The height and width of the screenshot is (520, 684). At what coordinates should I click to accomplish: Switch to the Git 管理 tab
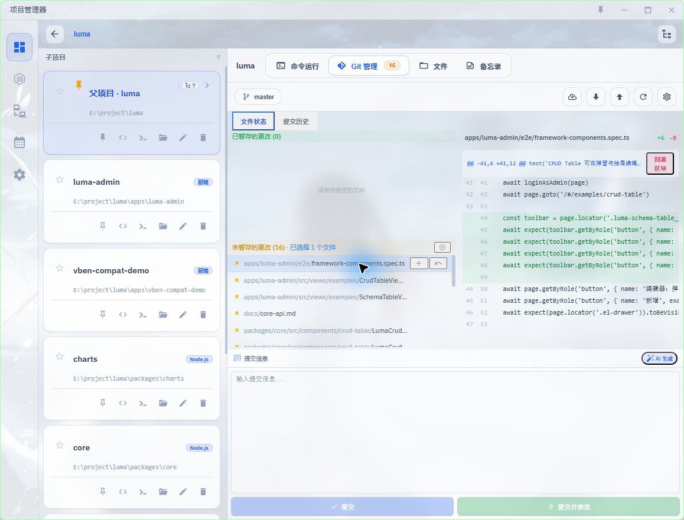point(369,66)
